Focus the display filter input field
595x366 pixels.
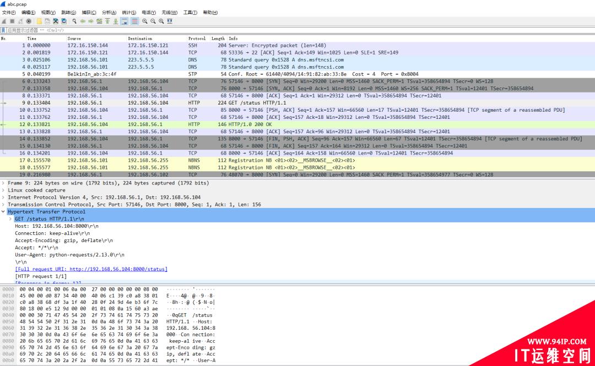pyautogui.click(x=300, y=30)
